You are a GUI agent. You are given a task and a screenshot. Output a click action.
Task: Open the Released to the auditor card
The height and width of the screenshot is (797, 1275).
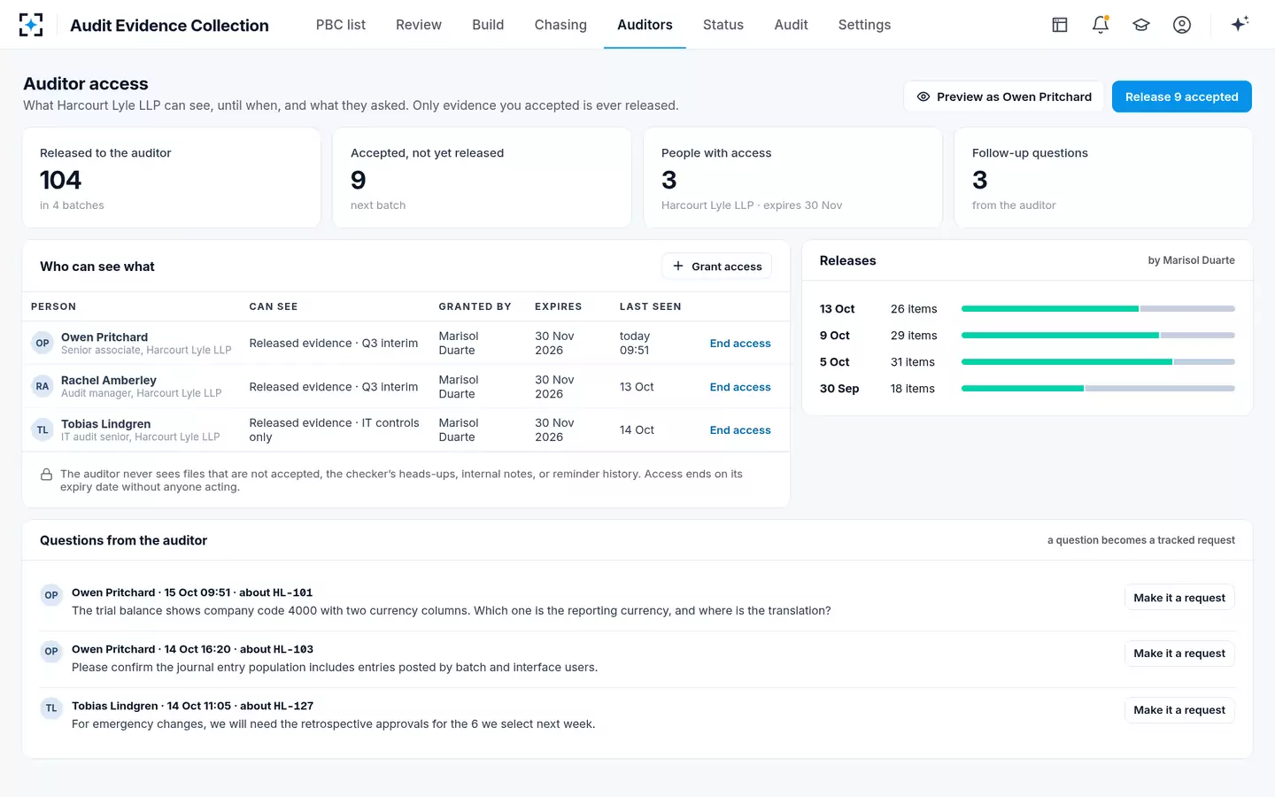[x=172, y=178]
